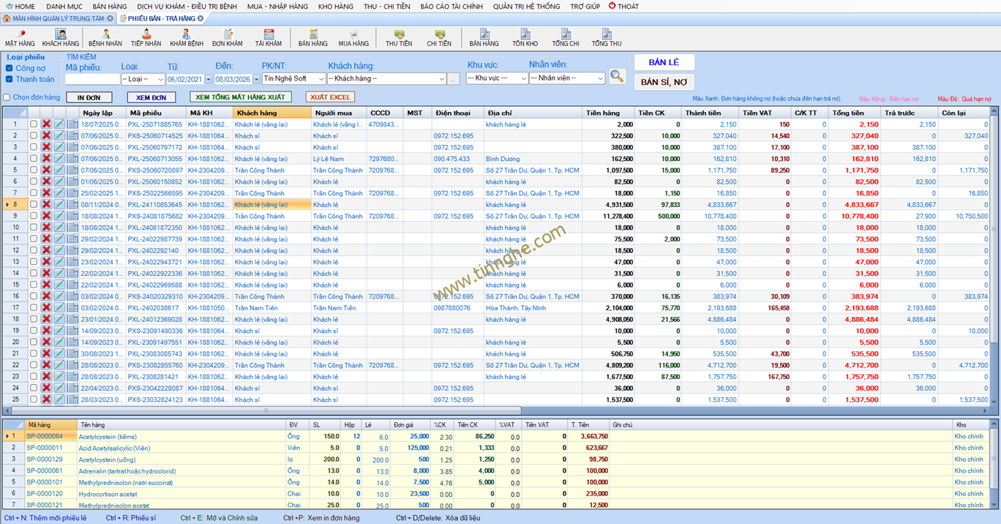This screenshot has height=524, width=1001.
Task: Click the Mã phiếu search field
Action: tap(91, 79)
